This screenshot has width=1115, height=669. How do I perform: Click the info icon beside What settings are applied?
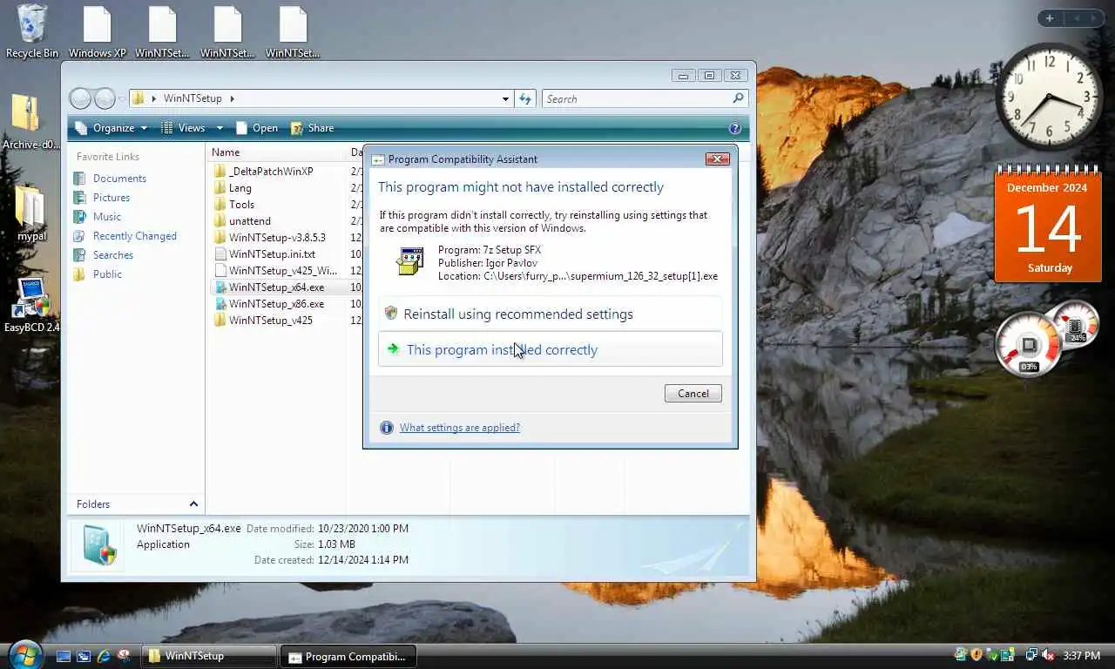click(x=387, y=428)
